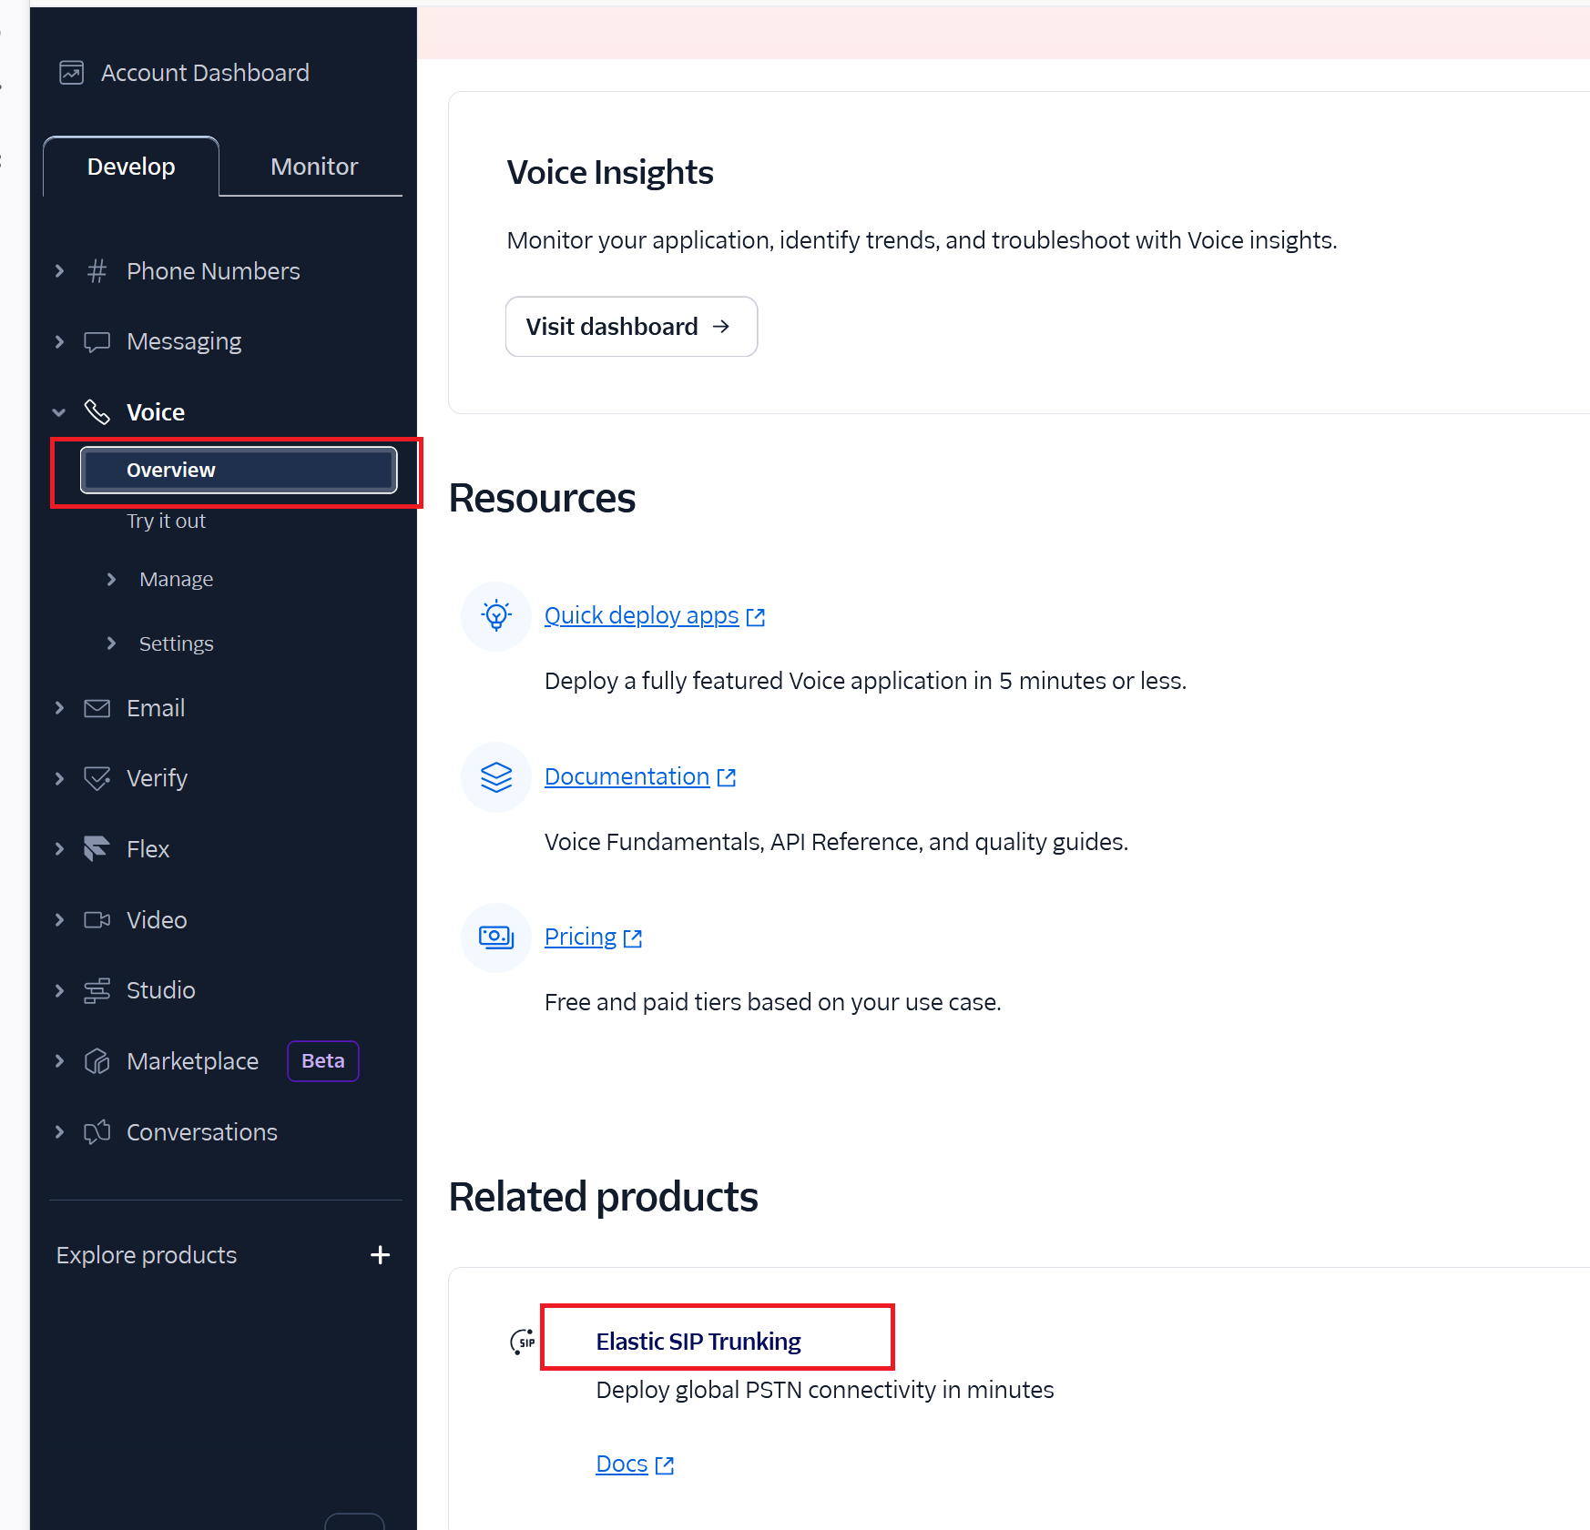This screenshot has height=1530, width=1590.
Task: Click the Studio flow icon
Action: 97,990
